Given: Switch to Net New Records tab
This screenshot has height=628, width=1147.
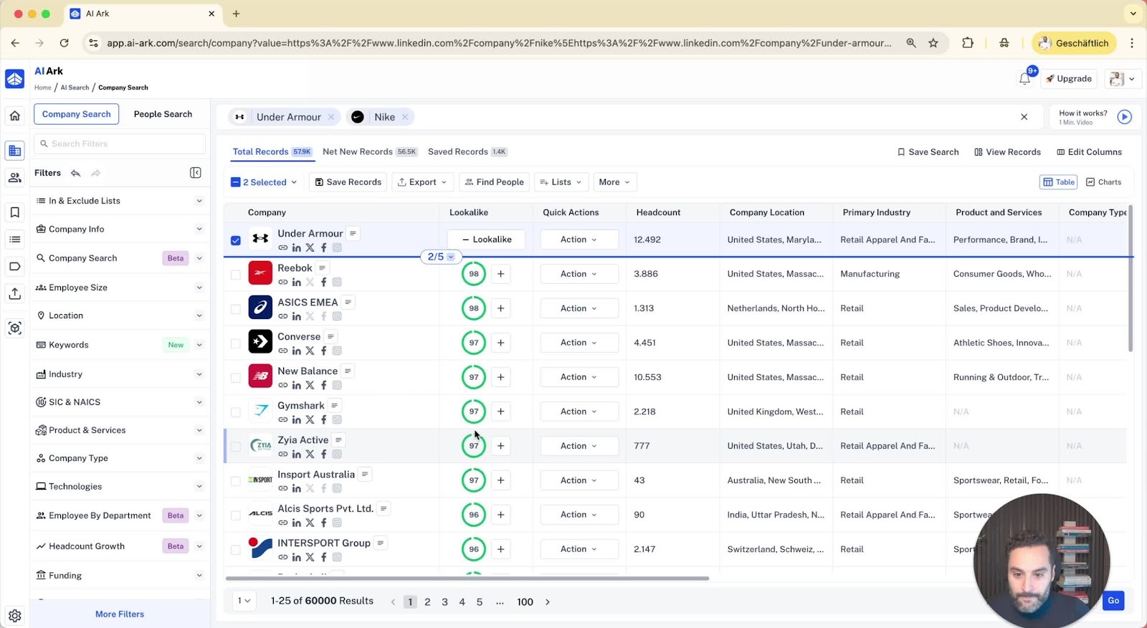Looking at the screenshot, I should (358, 152).
